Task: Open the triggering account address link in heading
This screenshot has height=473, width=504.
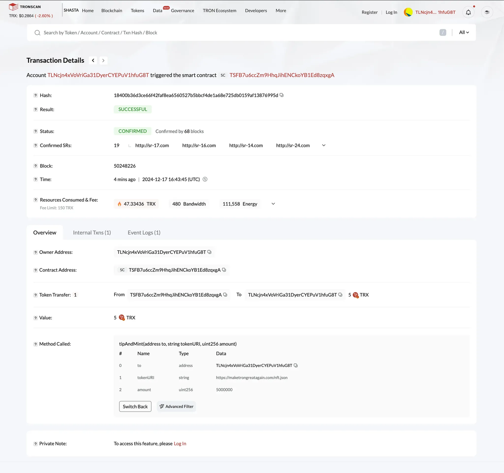Action: [x=98, y=75]
